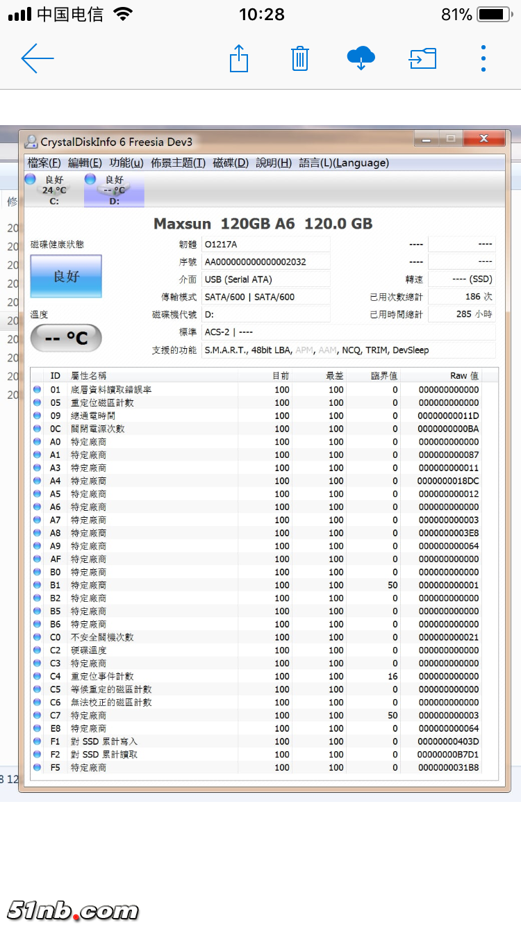
Task: Click the temperature -- °C button
Action: (x=66, y=338)
